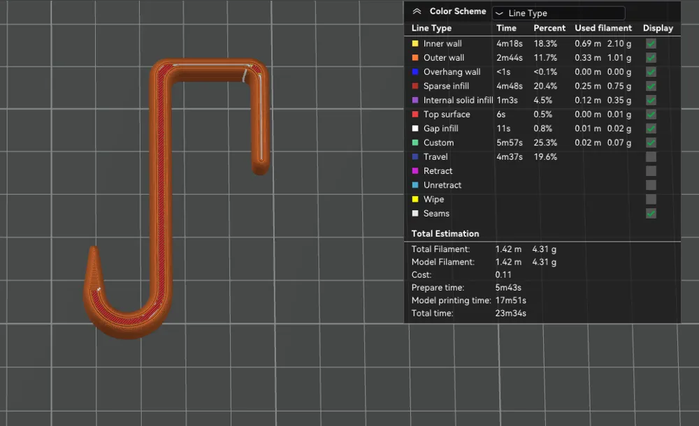Hide Inner wall lines using its checkbox
Image resolution: width=699 pixels, height=426 pixels.
click(651, 44)
